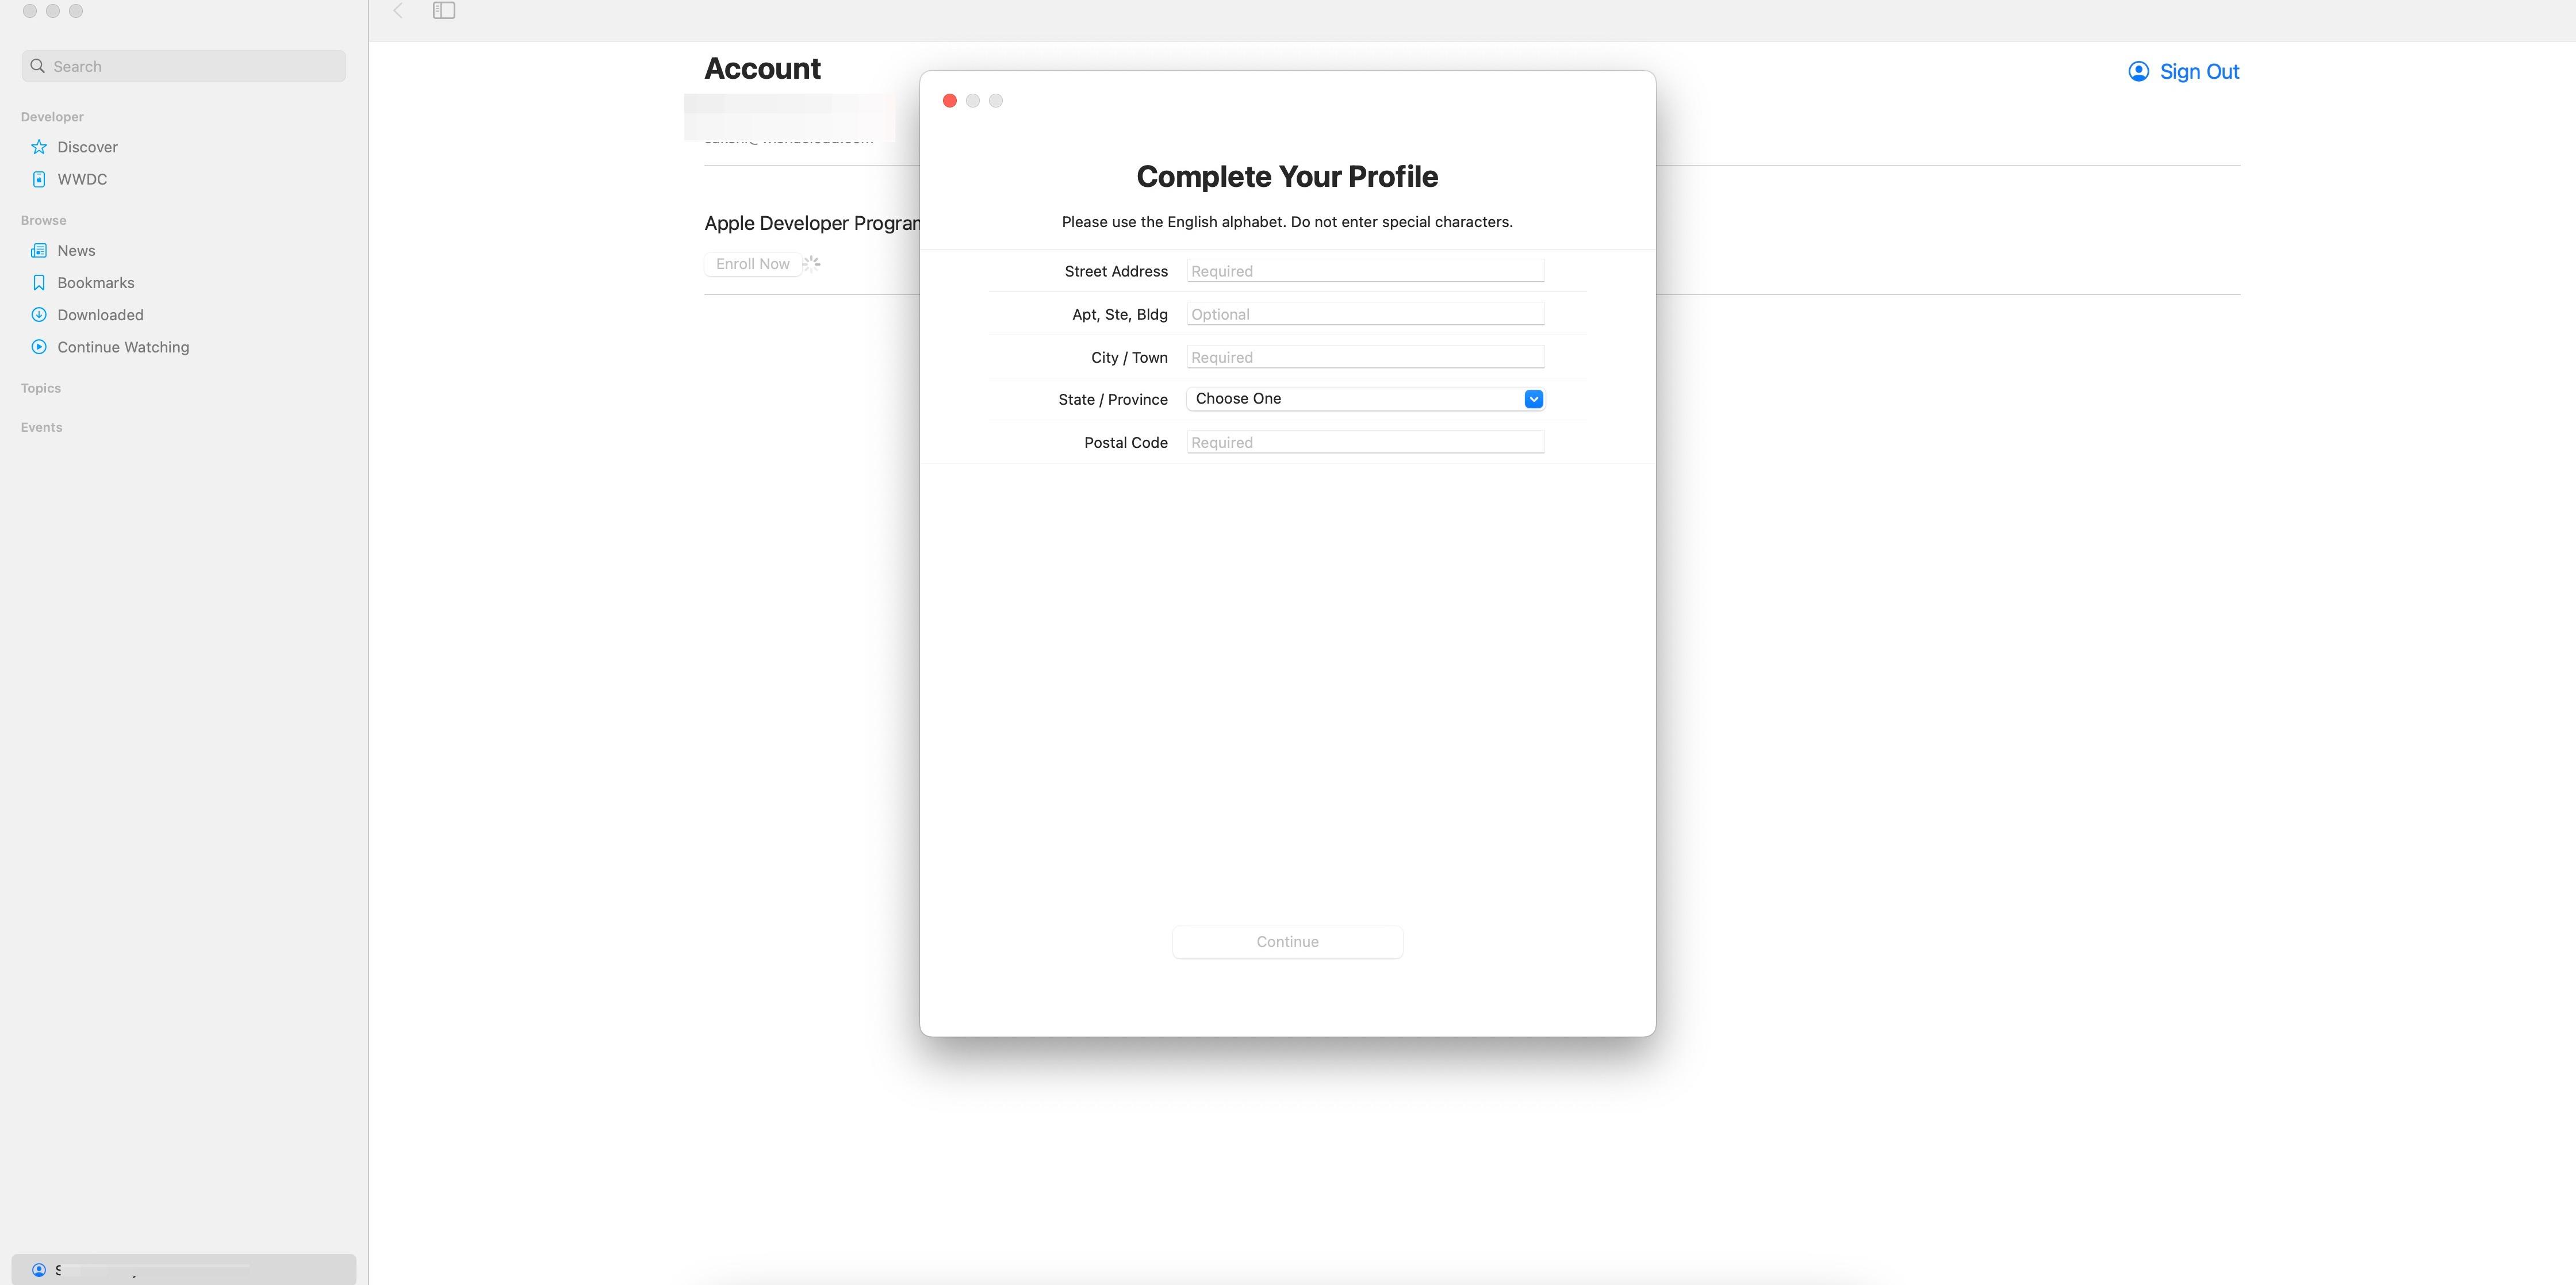Select the WWDC sidebar icon
The image size is (2576, 1285).
click(x=39, y=179)
